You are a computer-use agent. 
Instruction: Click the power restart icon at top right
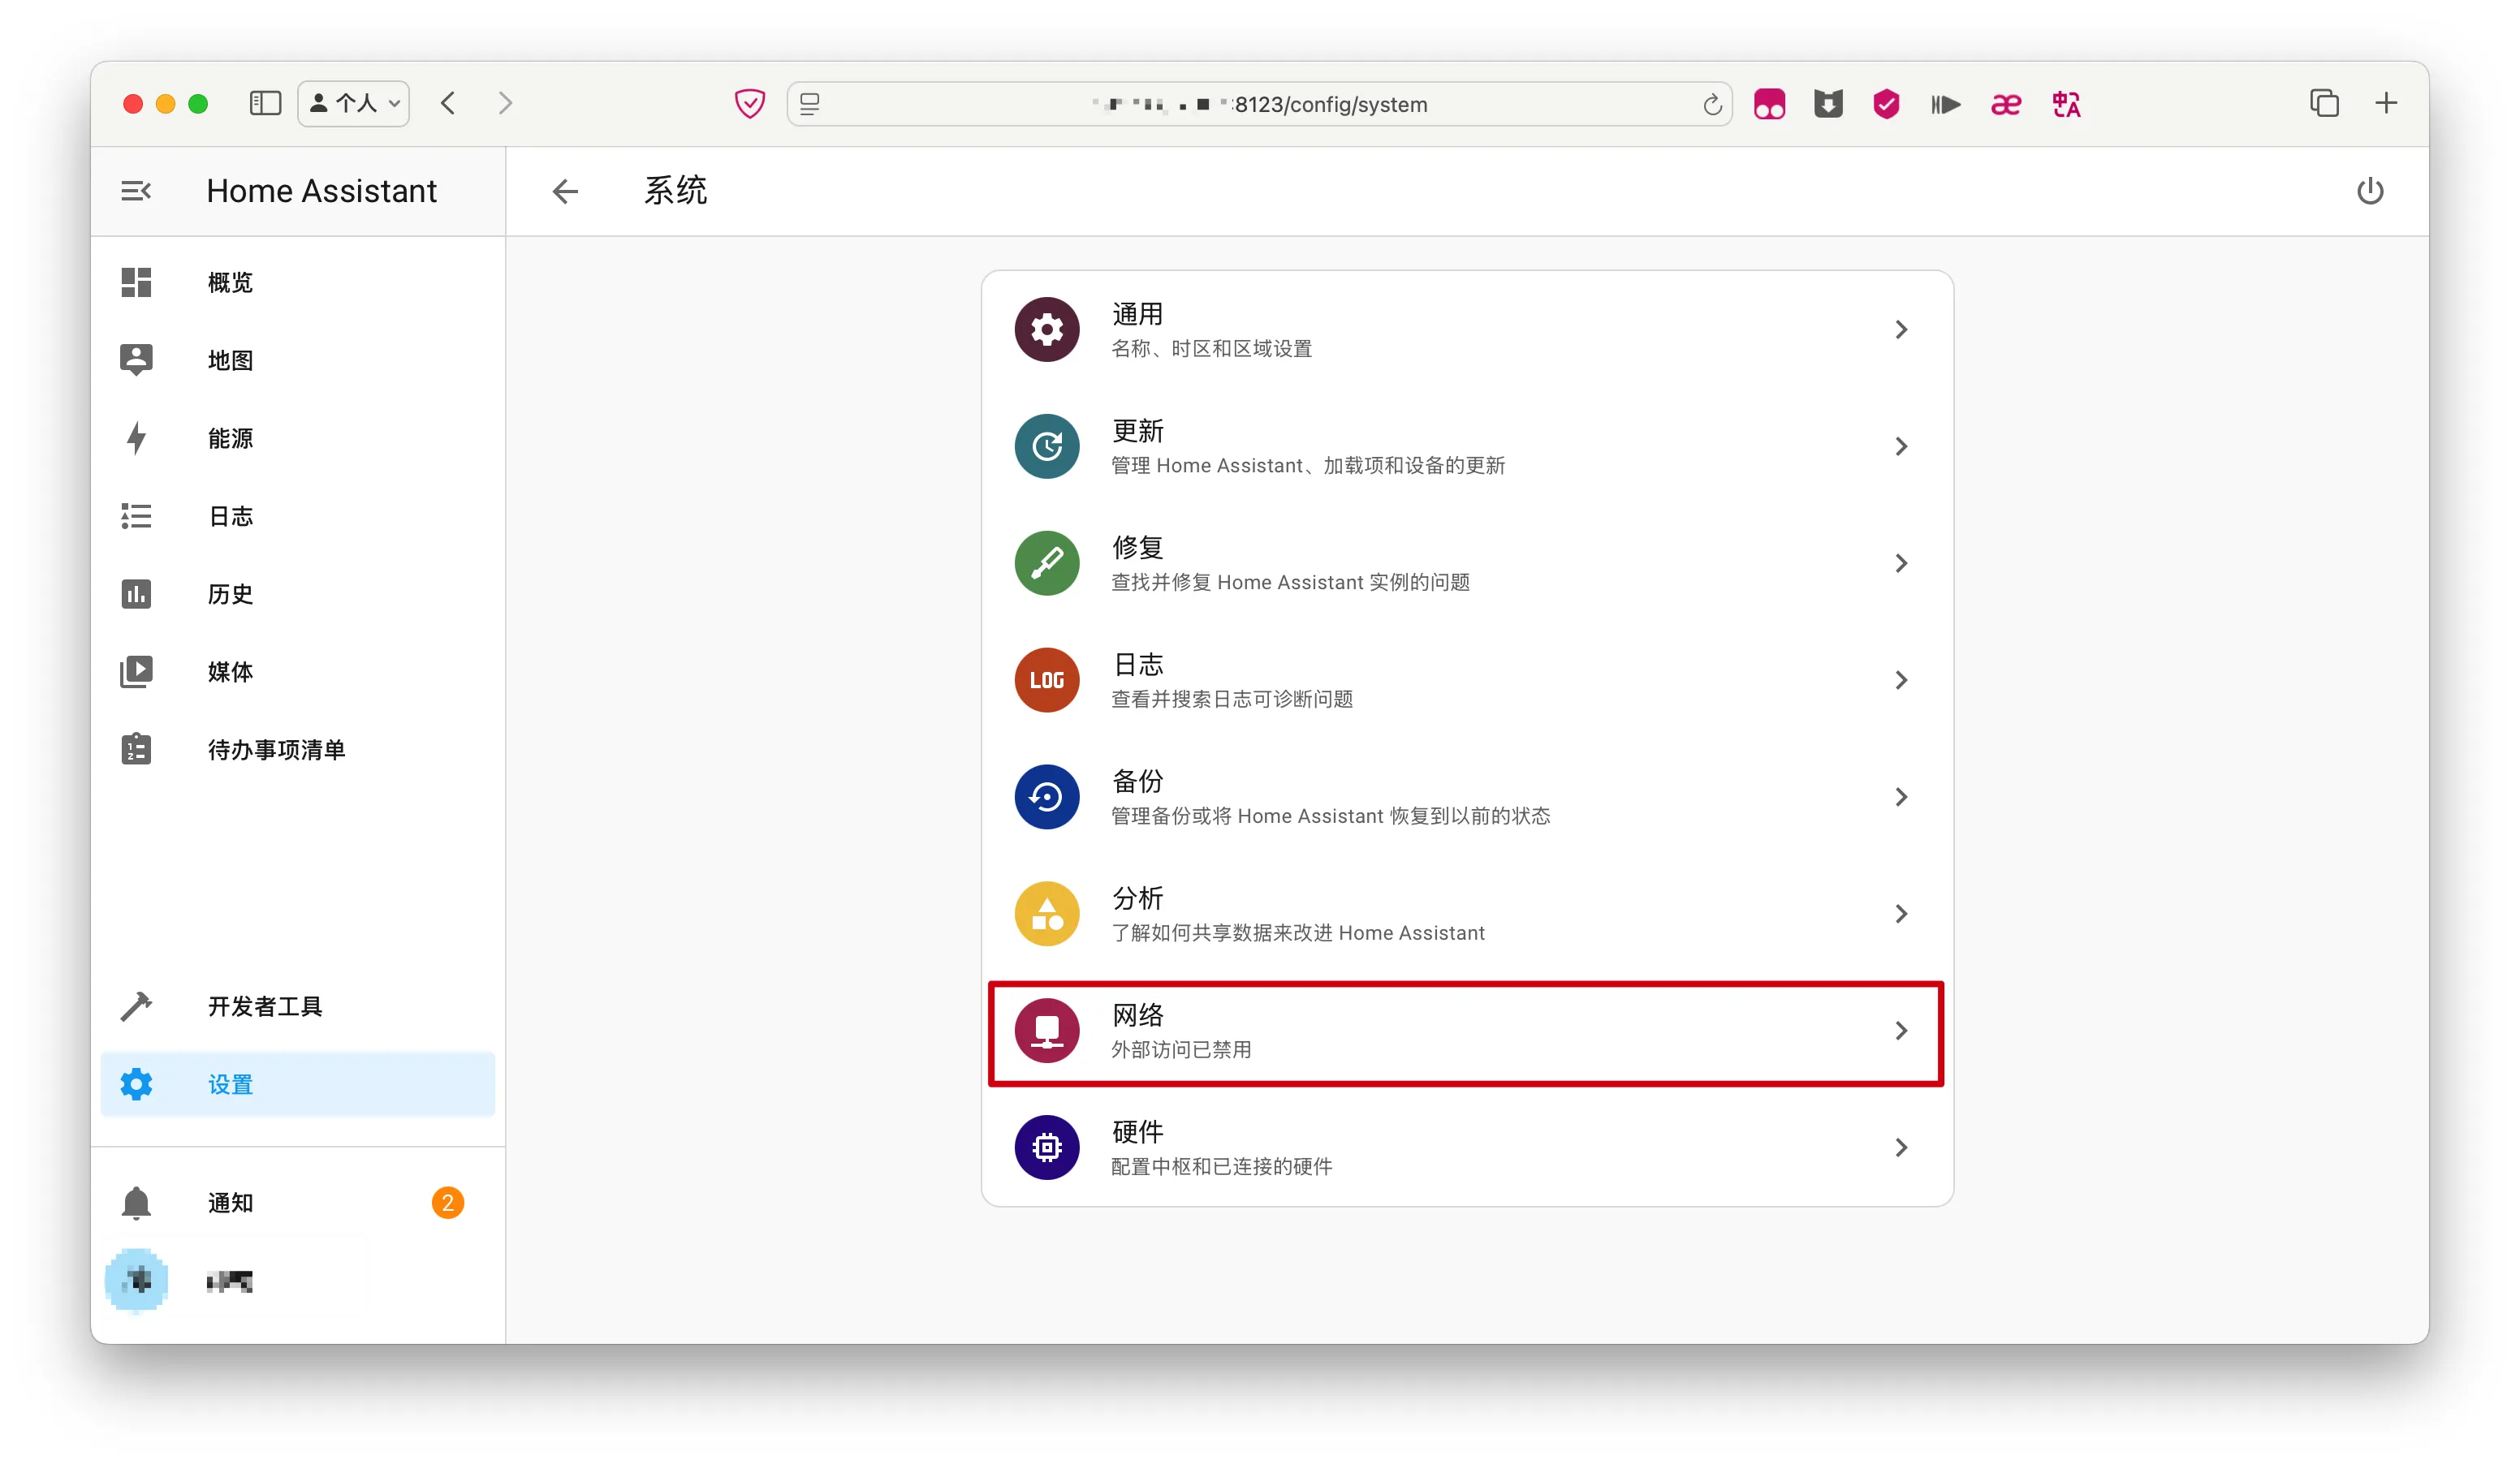click(2369, 191)
